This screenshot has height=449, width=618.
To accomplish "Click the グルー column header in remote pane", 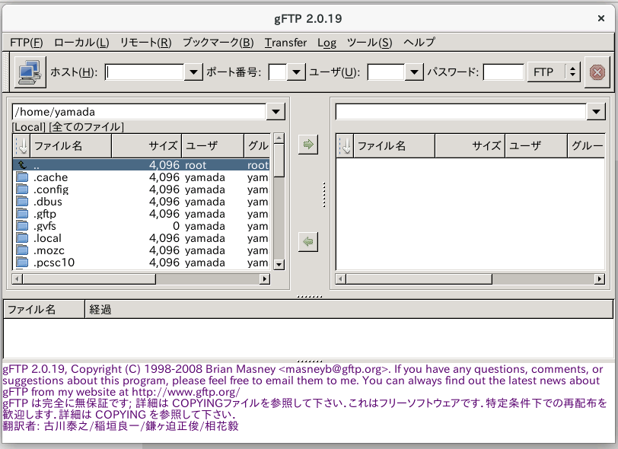I will (x=587, y=146).
